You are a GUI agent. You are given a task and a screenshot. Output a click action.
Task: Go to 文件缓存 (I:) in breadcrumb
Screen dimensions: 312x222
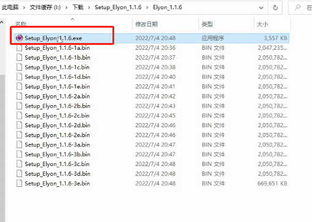45,7
